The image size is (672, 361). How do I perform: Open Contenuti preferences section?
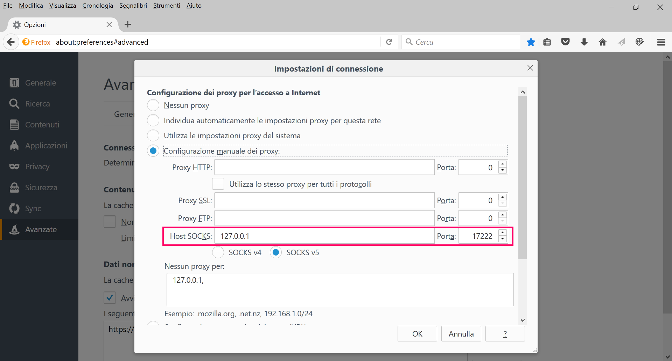39,125
